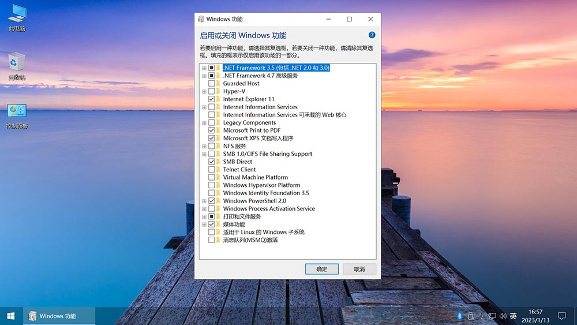Image resolution: width=577 pixels, height=325 pixels.
Task: Select the .NET Framework 4.7 高级服务 row
Action: click(260, 76)
